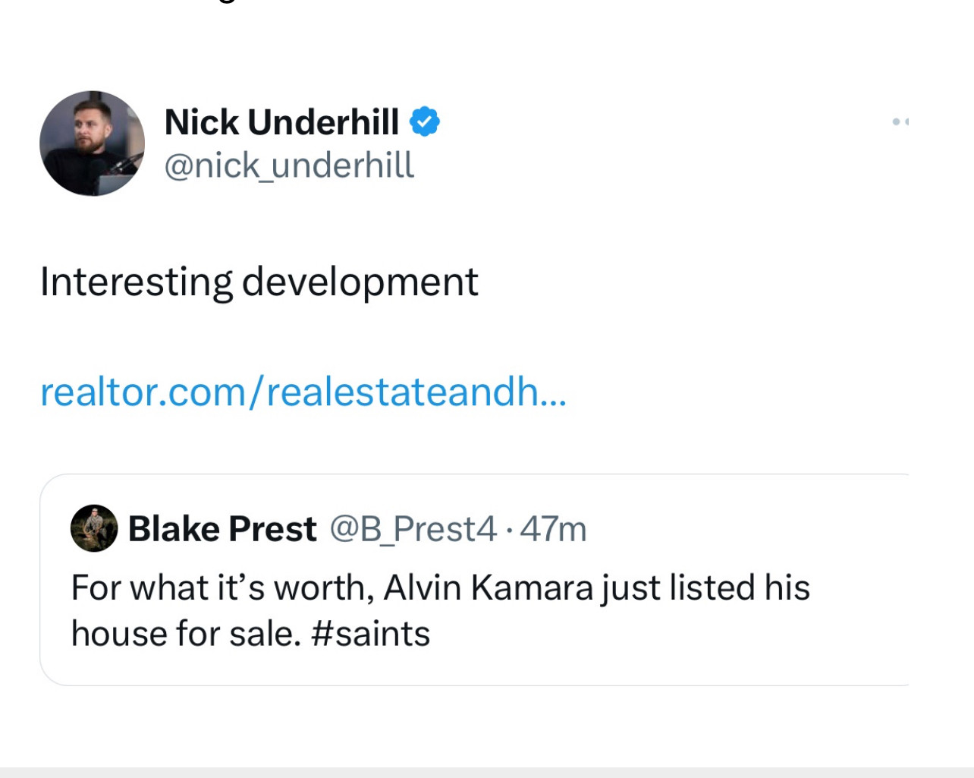Open the tweet's more options ellipsis
The image size is (974, 778).
click(900, 121)
